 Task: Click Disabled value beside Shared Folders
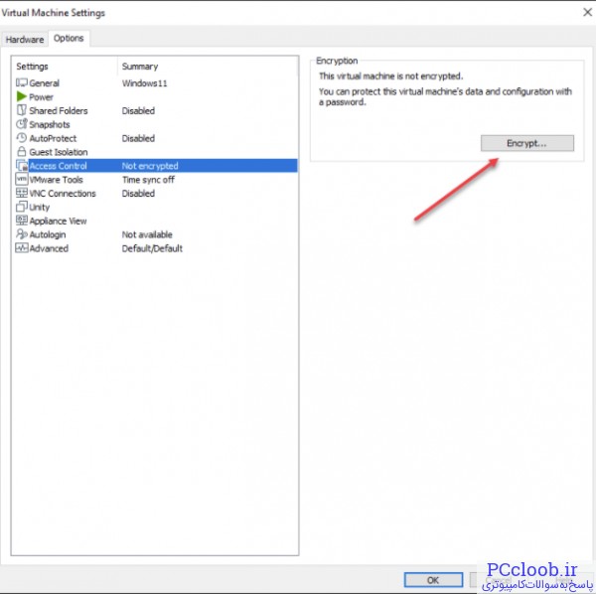[x=138, y=110]
